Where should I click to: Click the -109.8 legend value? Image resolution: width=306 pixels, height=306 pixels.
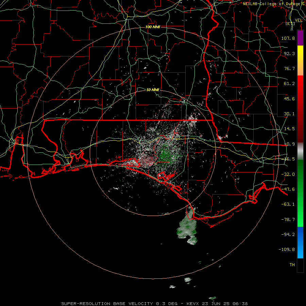(287, 250)
